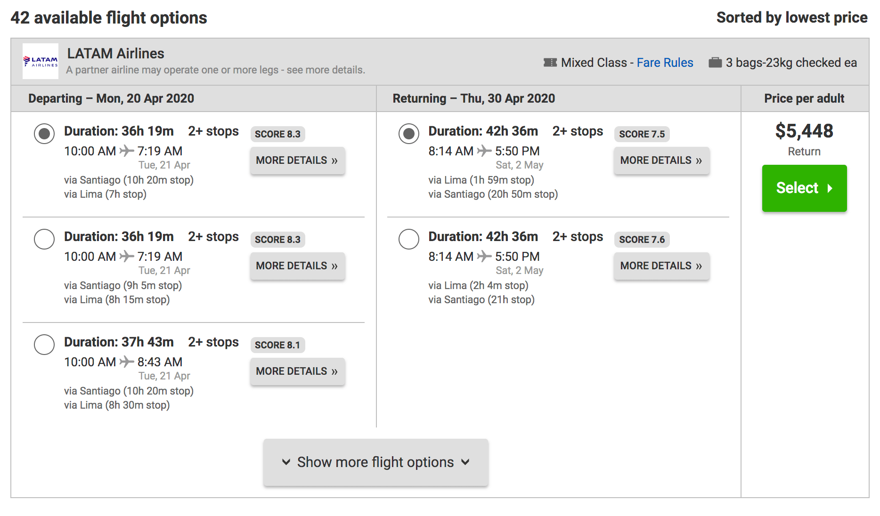Click the plane icon in first departing flight
The image size is (880, 516).
pos(126,151)
